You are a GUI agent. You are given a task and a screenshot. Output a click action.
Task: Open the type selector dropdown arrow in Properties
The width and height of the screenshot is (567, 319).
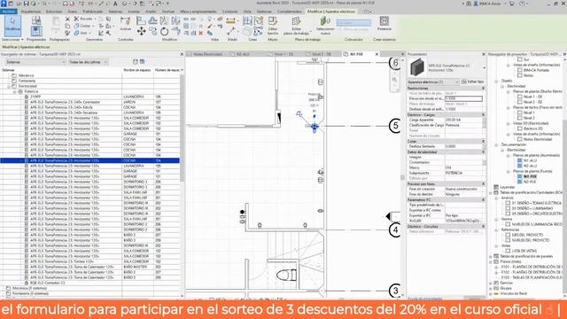click(x=484, y=67)
